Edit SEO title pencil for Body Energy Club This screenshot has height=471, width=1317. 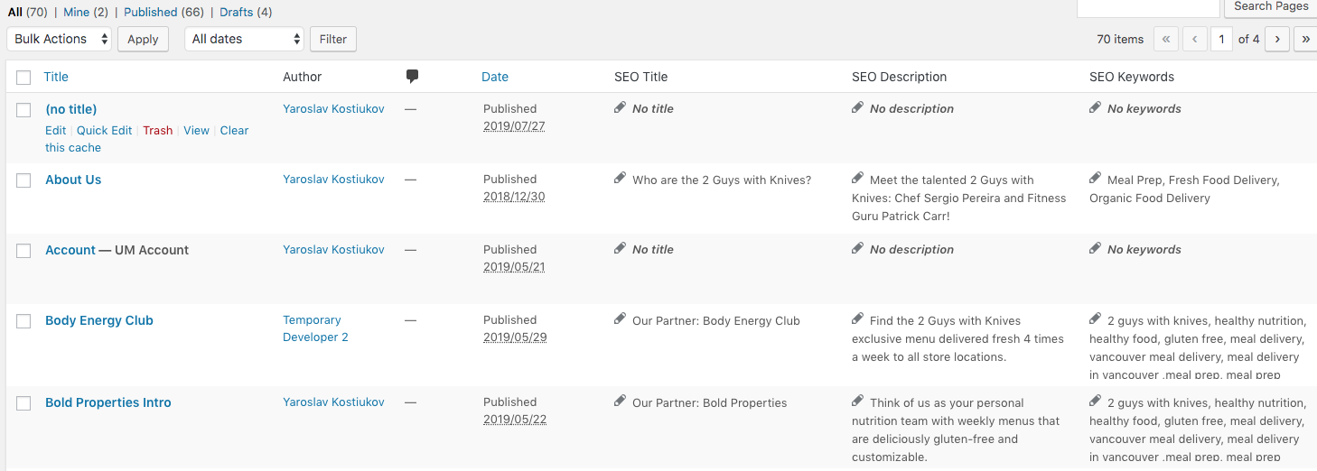click(x=620, y=319)
